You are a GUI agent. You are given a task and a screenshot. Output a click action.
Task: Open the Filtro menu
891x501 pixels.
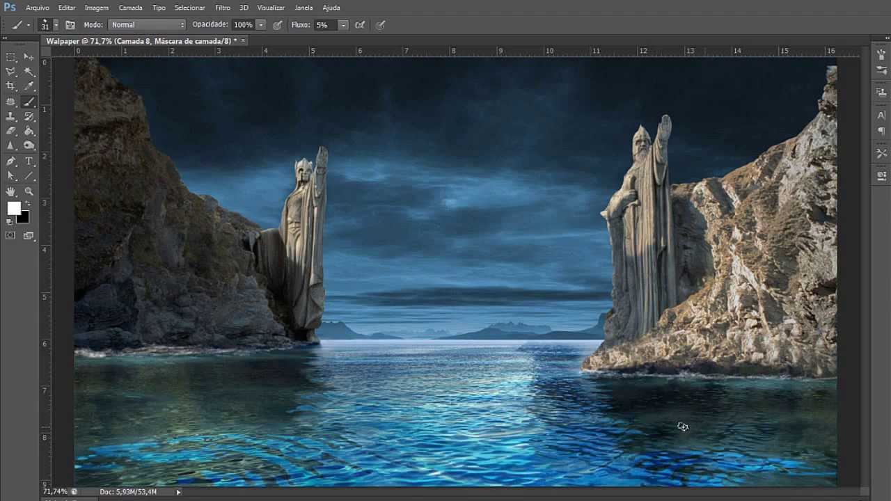[223, 8]
